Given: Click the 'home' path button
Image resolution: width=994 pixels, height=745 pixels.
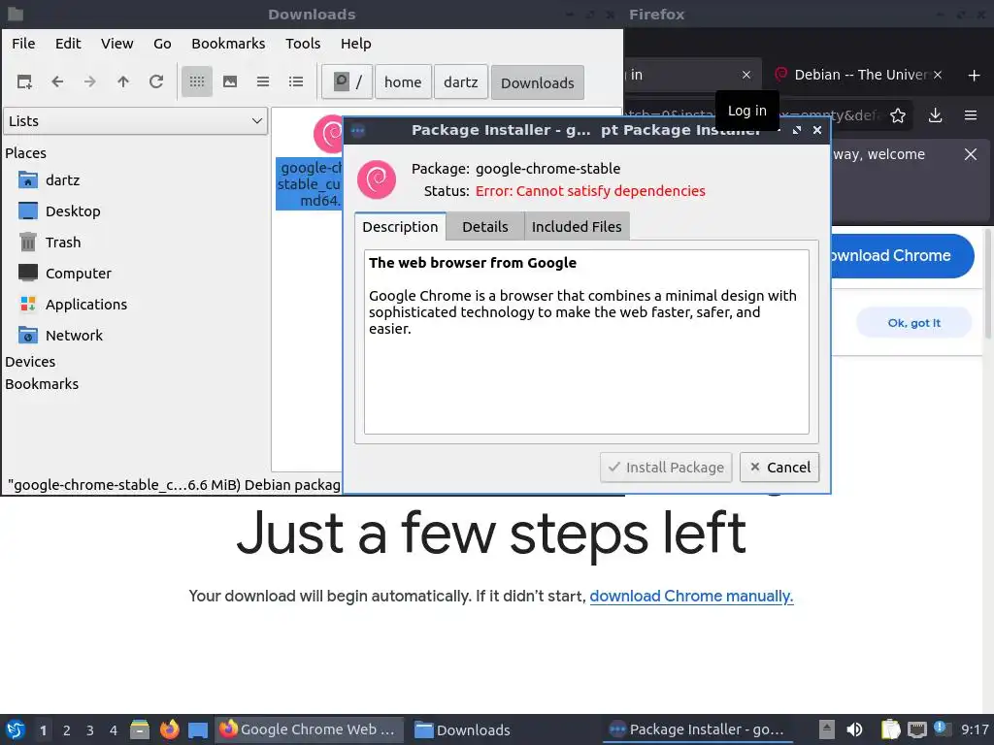Looking at the screenshot, I should click(x=403, y=81).
